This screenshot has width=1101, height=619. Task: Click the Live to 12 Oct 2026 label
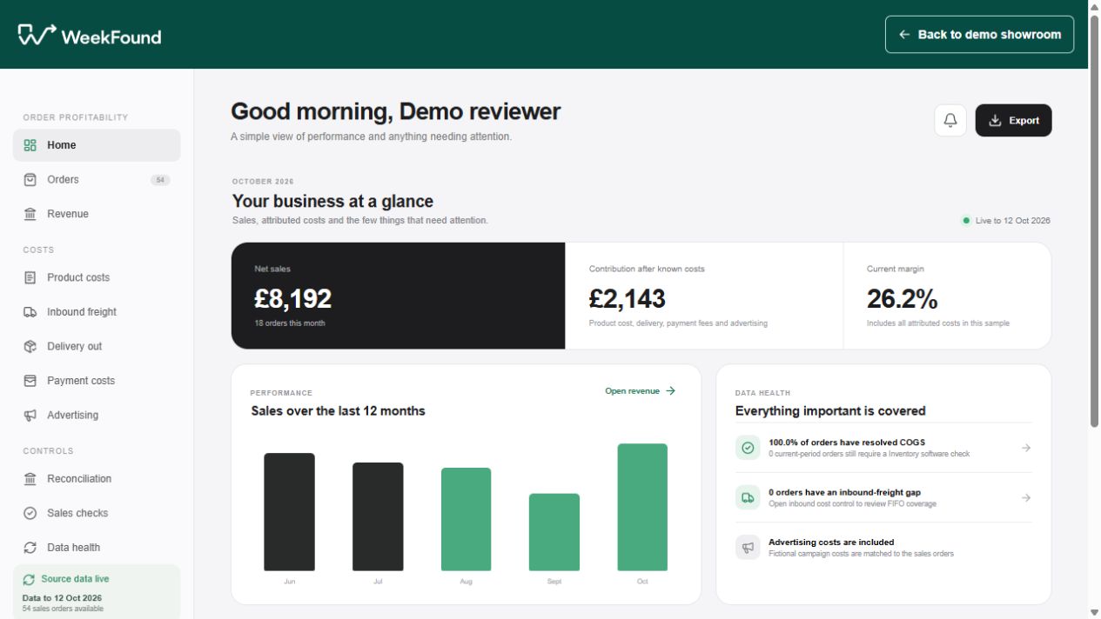click(1012, 221)
